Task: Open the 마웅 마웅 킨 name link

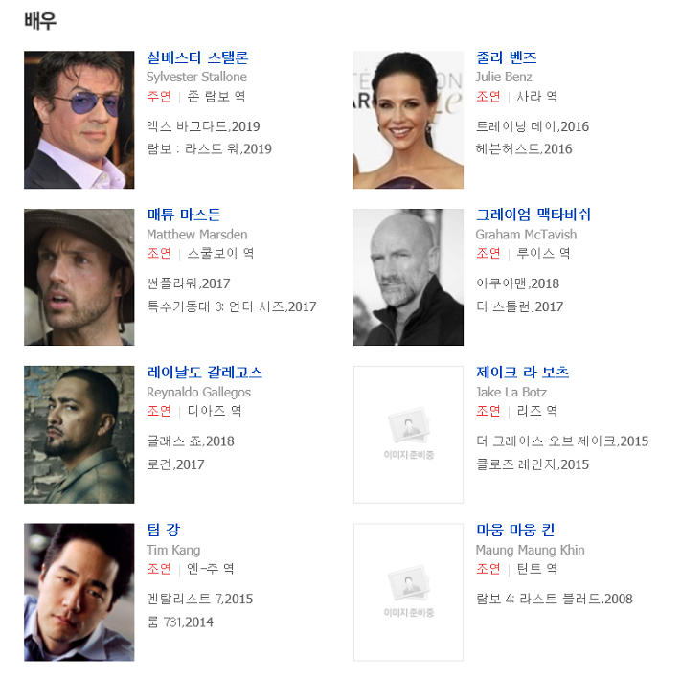Action: (515, 530)
